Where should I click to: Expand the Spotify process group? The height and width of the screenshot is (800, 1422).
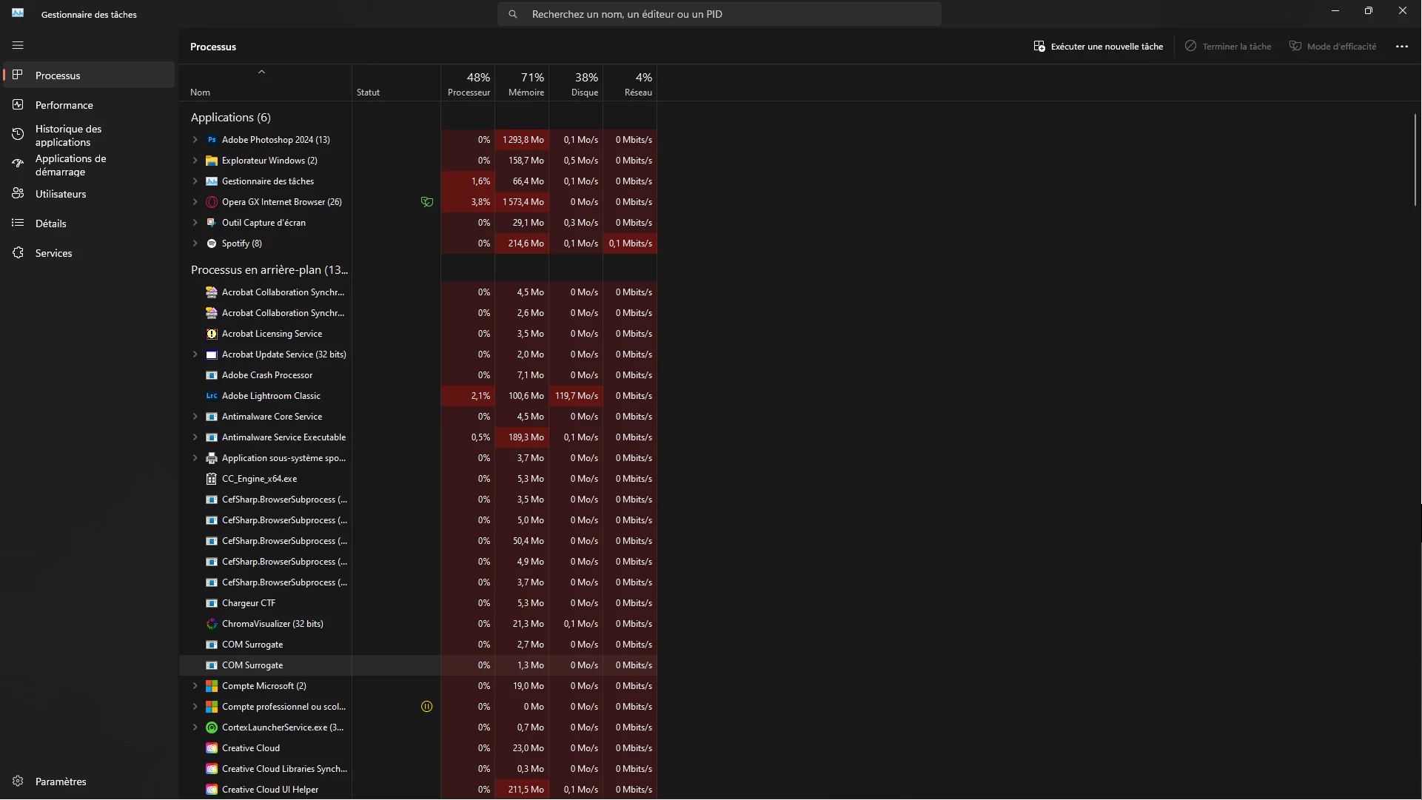[195, 243]
